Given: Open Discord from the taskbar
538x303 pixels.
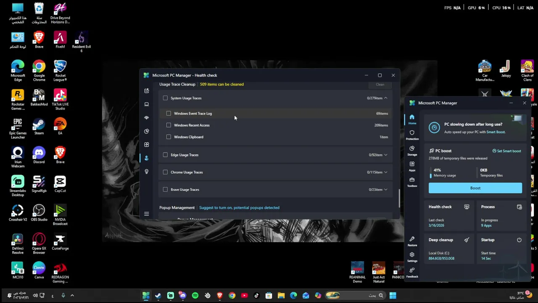Looking at the screenshot, I should 182,295.
